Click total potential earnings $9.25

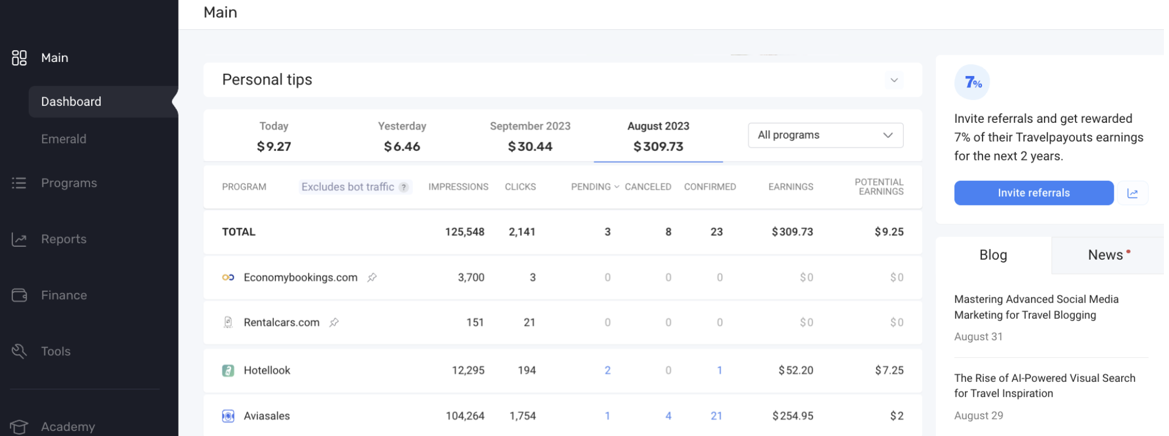click(x=889, y=232)
